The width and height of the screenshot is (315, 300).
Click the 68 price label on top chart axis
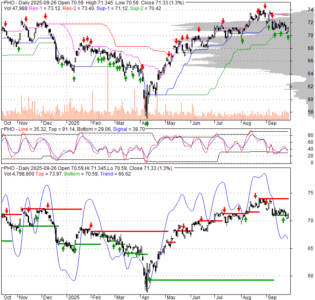pyautogui.click(x=311, y=48)
